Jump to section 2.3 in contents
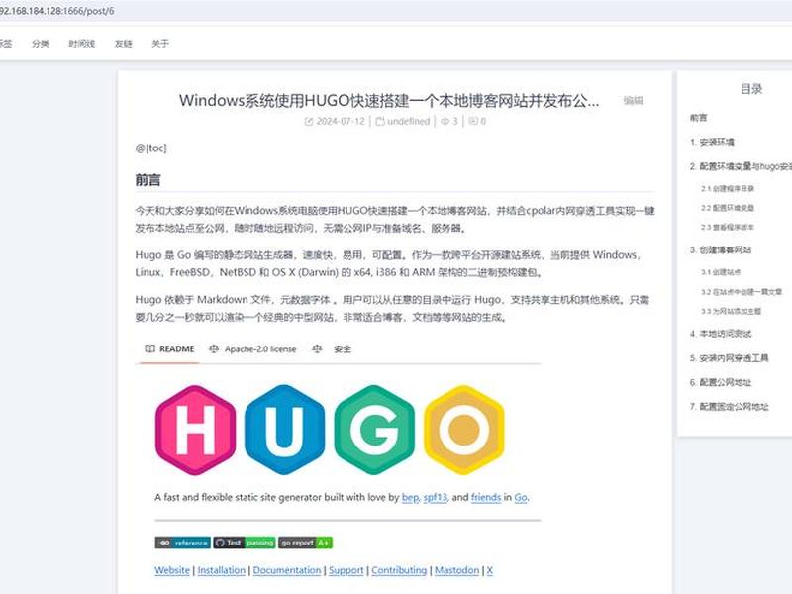The height and width of the screenshot is (594, 792). 728,228
